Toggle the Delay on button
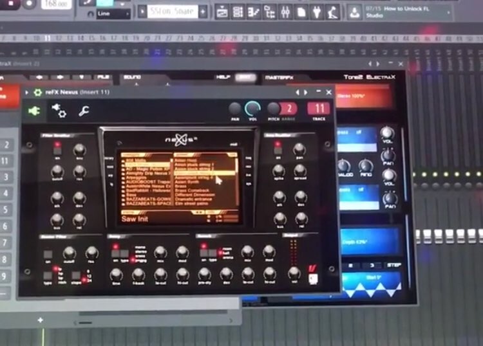 tap(115, 253)
